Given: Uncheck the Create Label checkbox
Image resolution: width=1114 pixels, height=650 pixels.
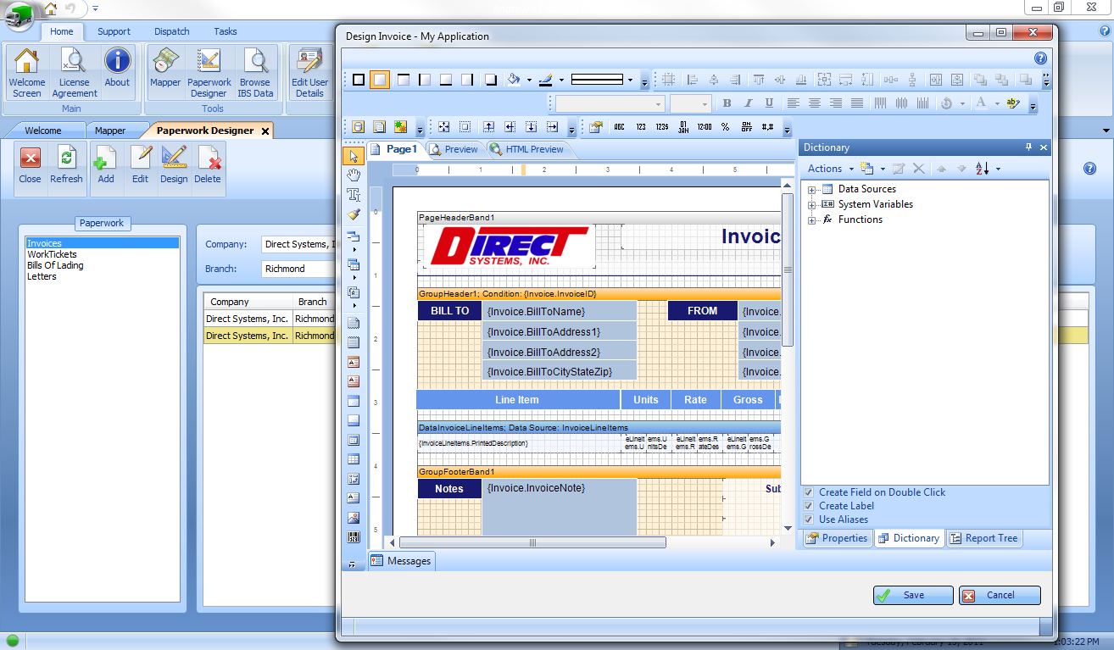Looking at the screenshot, I should pyautogui.click(x=809, y=506).
